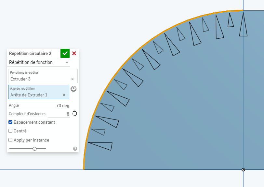The height and width of the screenshot is (187, 264).
Task: Focus the Fonctions à répéter selection box
Action: coord(39,76)
